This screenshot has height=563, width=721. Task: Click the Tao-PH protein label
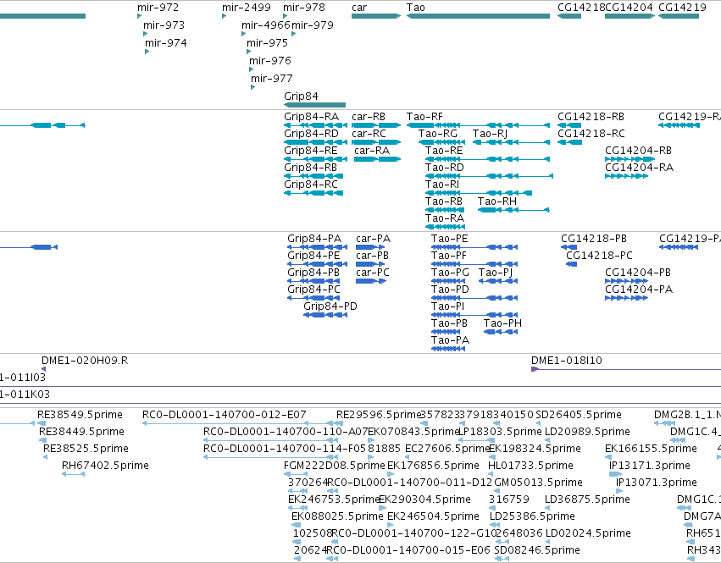point(502,323)
